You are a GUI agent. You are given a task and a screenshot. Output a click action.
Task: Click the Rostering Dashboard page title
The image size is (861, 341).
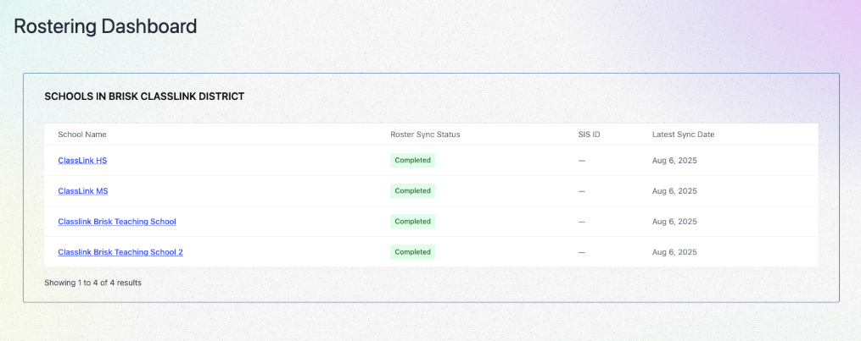point(105,26)
